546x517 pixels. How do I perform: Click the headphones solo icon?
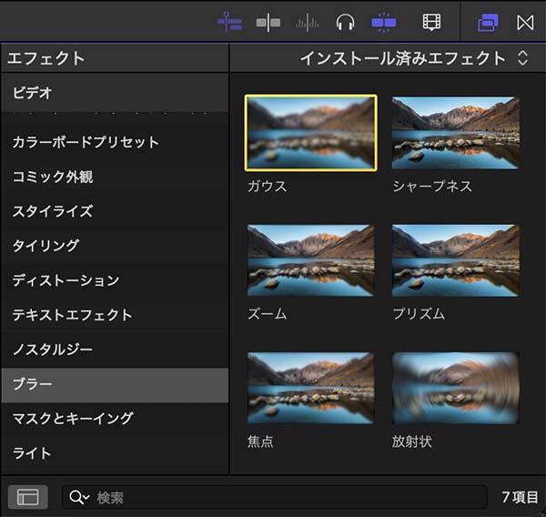coord(345,21)
